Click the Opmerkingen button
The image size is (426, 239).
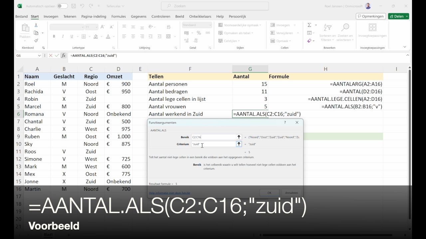pyautogui.click(x=371, y=16)
